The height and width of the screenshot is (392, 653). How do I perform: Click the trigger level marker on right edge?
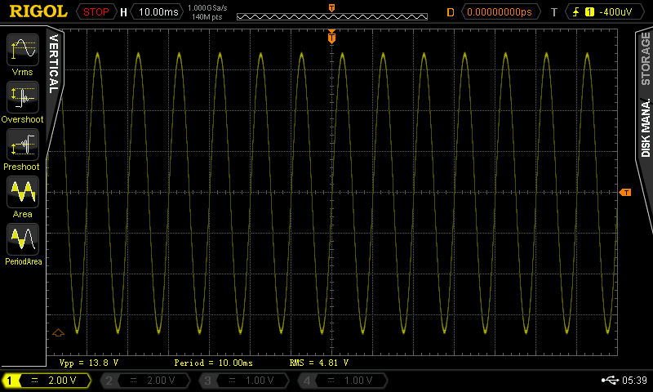625,192
